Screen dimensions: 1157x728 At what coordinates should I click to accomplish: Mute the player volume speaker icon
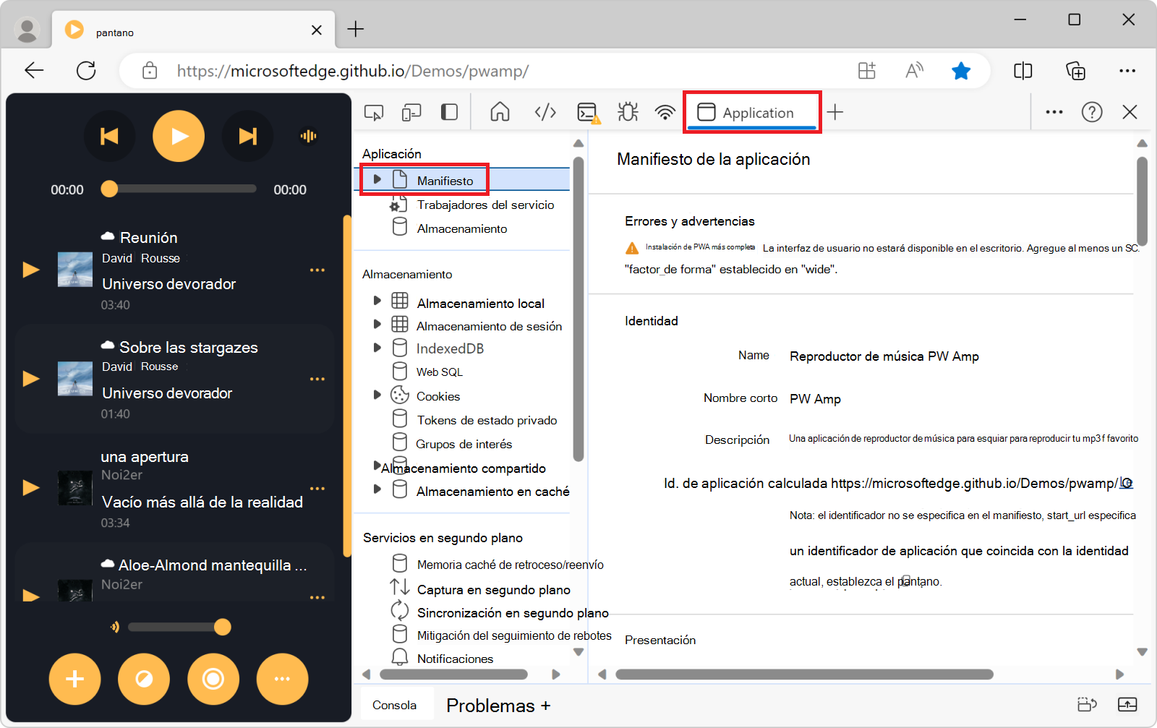coord(115,628)
